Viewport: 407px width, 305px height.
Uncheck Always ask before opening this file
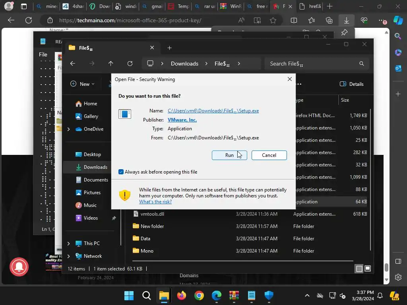click(121, 172)
